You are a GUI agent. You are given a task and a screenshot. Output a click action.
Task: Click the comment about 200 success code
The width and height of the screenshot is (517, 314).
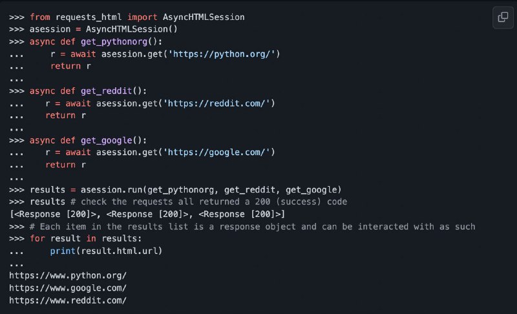(209, 202)
